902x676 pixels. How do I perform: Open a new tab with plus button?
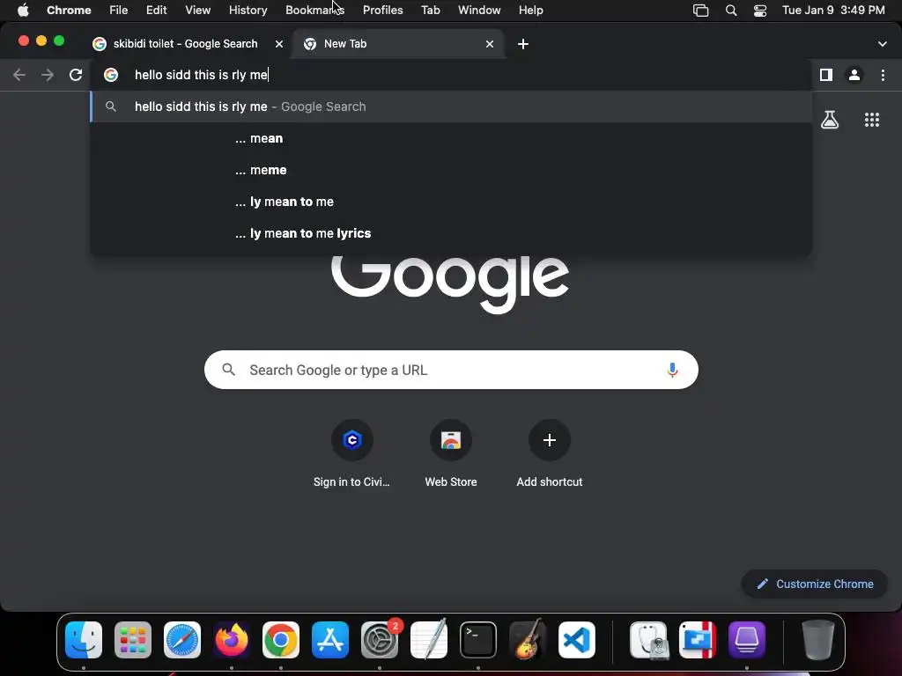[x=523, y=44]
